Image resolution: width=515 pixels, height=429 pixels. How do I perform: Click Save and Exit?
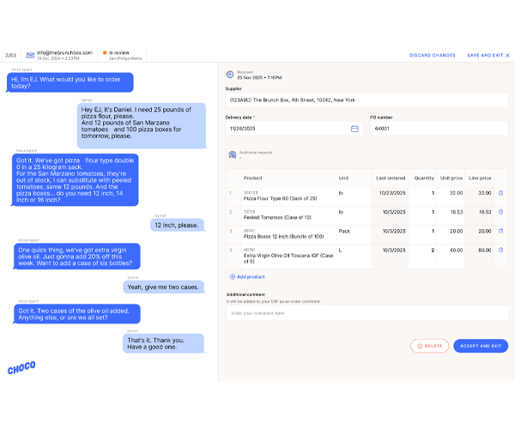(488, 55)
